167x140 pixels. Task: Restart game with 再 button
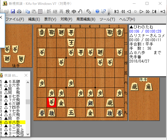[x=61, y=11]
